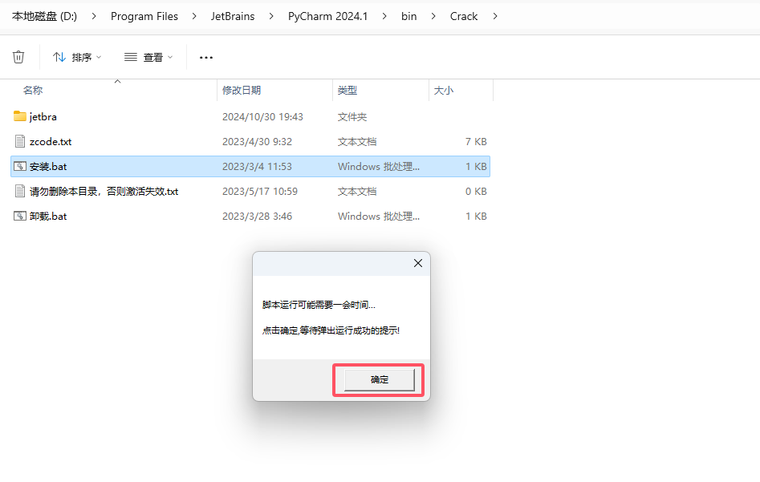Click the list lines icon beside 查看

(130, 57)
